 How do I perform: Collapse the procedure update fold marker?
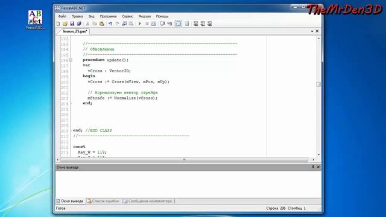pyautogui.click(x=71, y=60)
